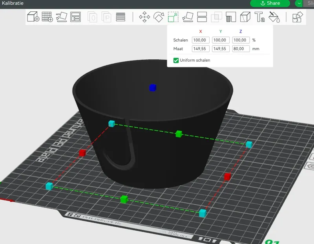Click the red handle on the left edge
The width and height of the screenshot is (314, 244).
tap(82, 153)
